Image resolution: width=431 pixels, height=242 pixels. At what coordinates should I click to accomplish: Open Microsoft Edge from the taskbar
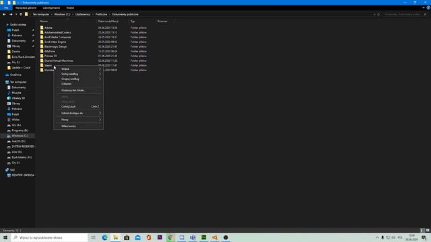(x=105, y=237)
